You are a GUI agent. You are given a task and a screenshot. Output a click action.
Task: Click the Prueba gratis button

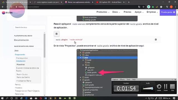coord(168,12)
